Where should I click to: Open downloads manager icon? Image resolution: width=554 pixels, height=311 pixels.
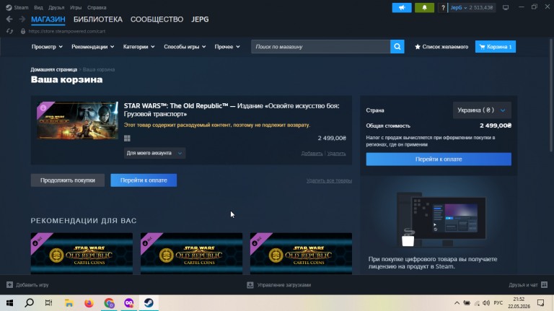(250, 285)
